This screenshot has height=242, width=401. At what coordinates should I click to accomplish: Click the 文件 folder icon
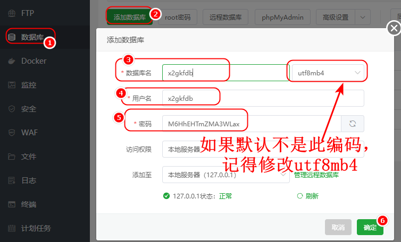click(x=12, y=157)
